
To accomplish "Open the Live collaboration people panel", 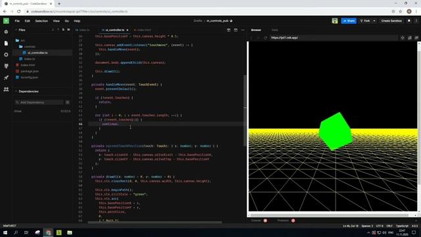I will tap(6, 90).
